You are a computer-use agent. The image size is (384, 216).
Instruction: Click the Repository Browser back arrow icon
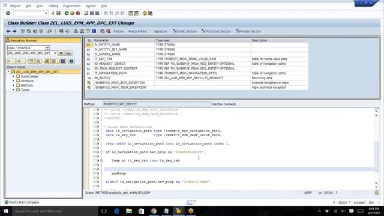click(x=9, y=61)
